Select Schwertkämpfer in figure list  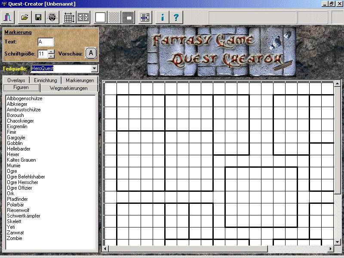point(24,216)
